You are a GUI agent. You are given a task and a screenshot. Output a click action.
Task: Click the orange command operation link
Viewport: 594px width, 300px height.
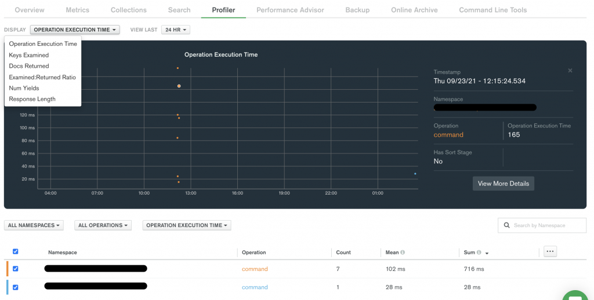255,269
